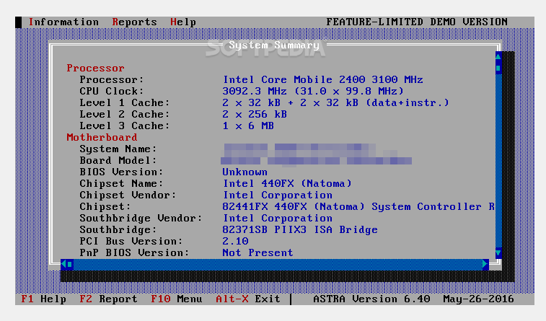Click 'Intel Core Mobile 2400 3100 MHz' value

tap(323, 80)
